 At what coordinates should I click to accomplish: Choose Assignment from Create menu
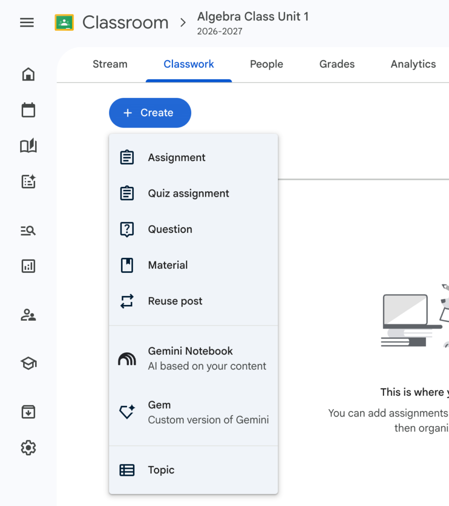click(194, 158)
